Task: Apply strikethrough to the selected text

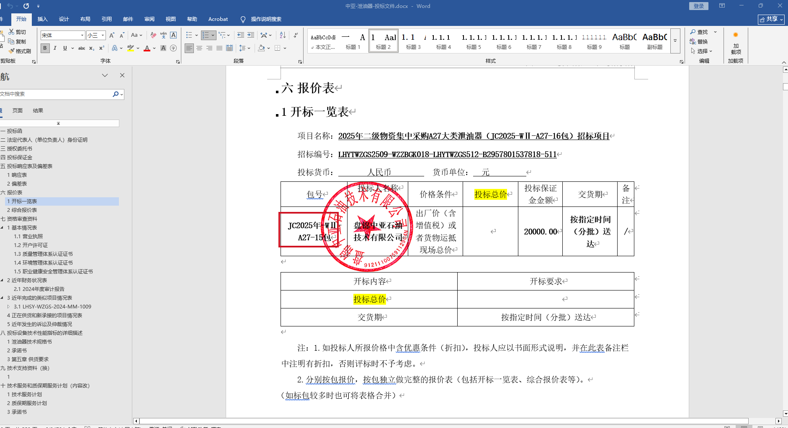Action: click(x=82, y=48)
